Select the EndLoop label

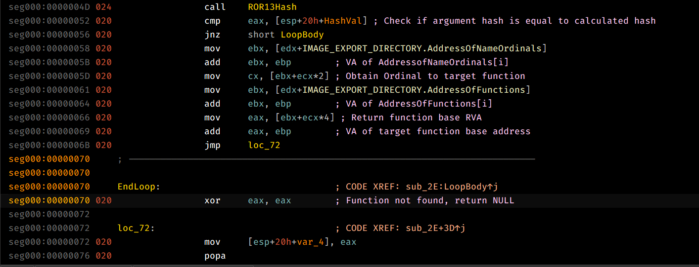tap(137, 187)
